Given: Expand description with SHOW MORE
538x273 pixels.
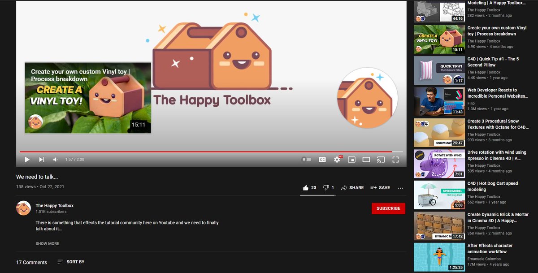Looking at the screenshot, I should click(48, 244).
